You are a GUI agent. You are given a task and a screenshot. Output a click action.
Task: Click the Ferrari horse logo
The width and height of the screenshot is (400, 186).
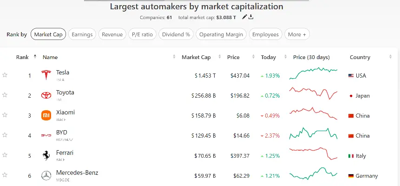click(46, 155)
